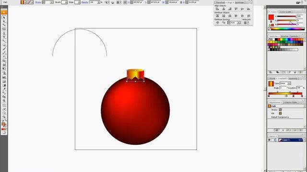Click the Fill/Stroke indicator in toolbox
This screenshot has height=172, width=307.
(4, 124)
